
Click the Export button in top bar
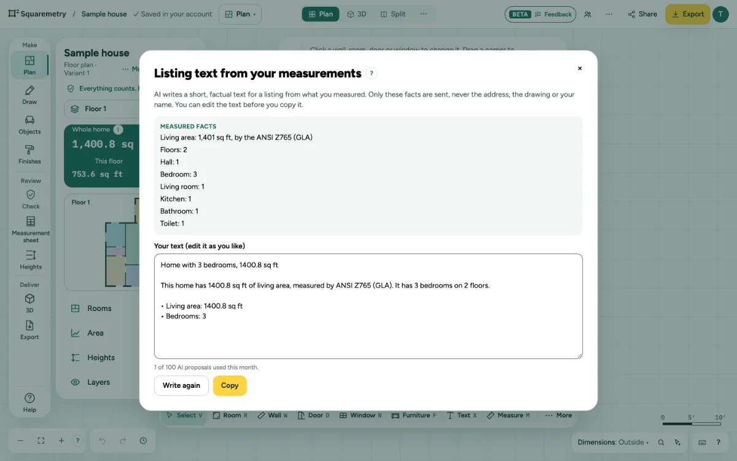click(687, 14)
